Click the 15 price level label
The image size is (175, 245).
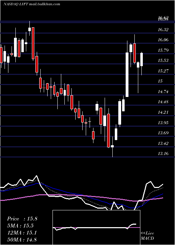[160, 81]
